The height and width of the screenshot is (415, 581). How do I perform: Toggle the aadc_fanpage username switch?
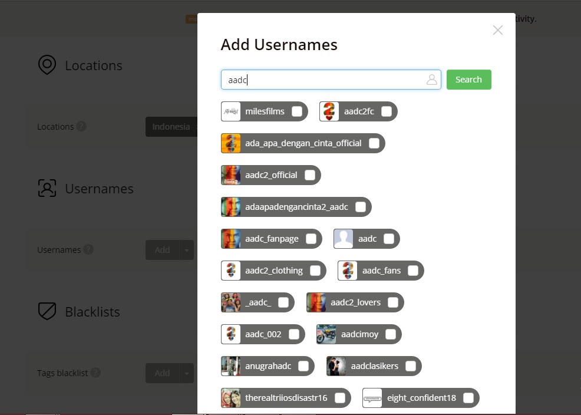pyautogui.click(x=311, y=238)
